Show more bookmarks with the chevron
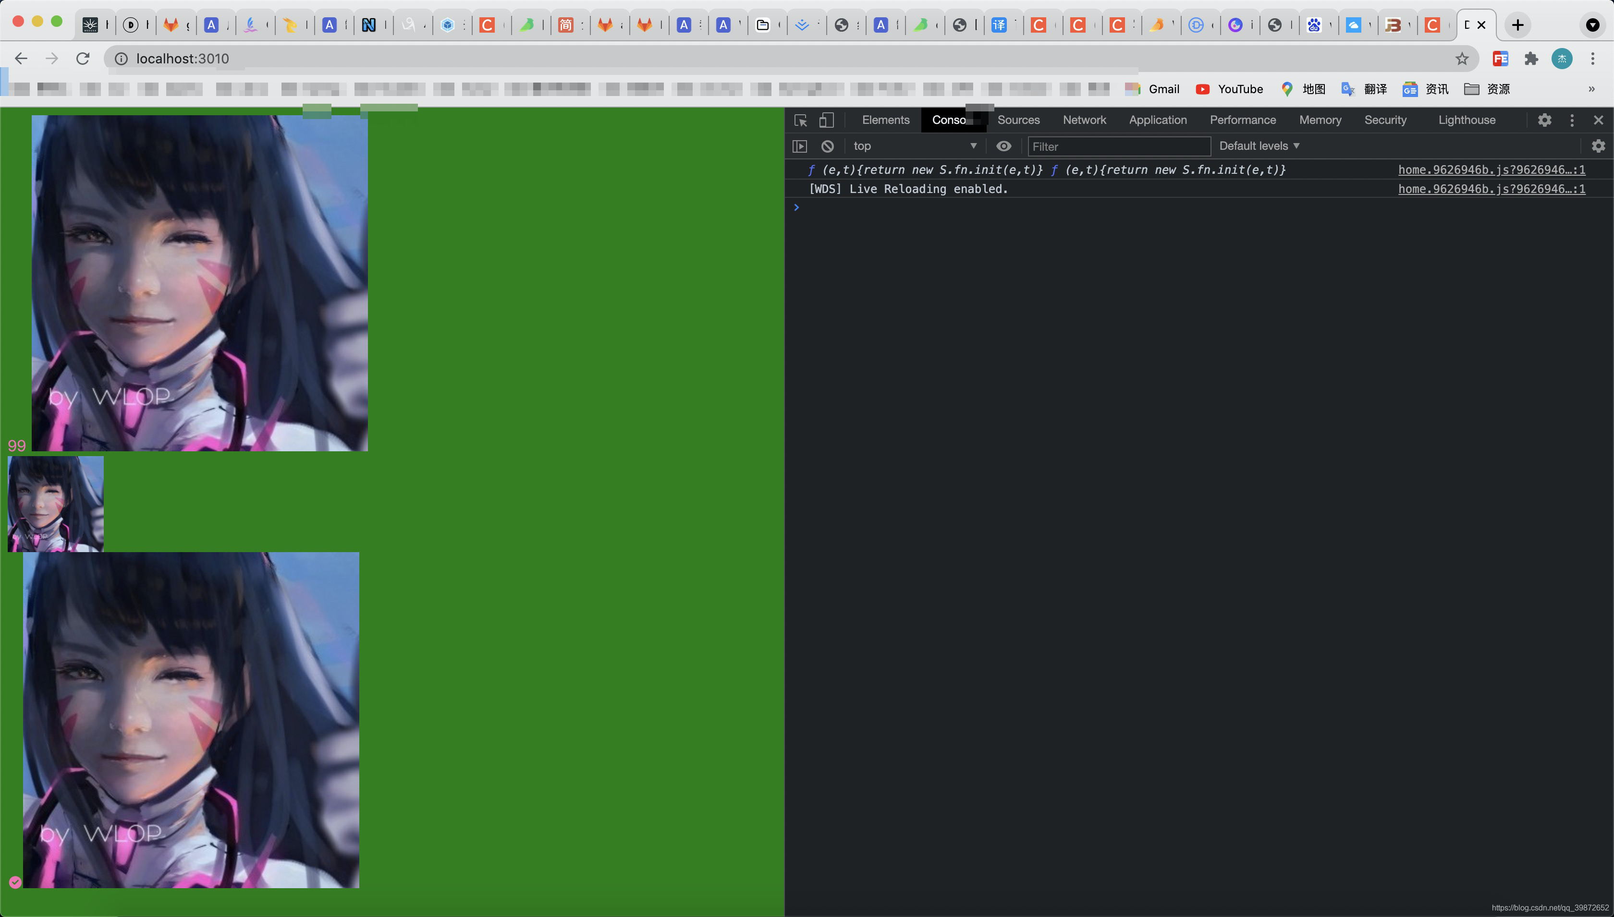The height and width of the screenshot is (917, 1614). click(1591, 89)
